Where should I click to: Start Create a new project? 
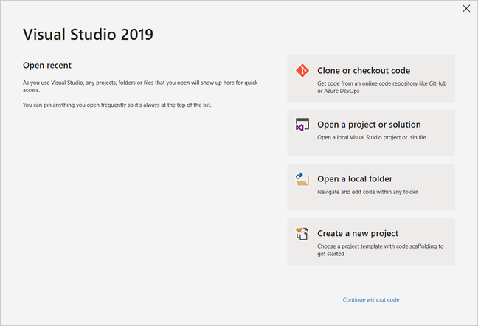click(x=371, y=241)
